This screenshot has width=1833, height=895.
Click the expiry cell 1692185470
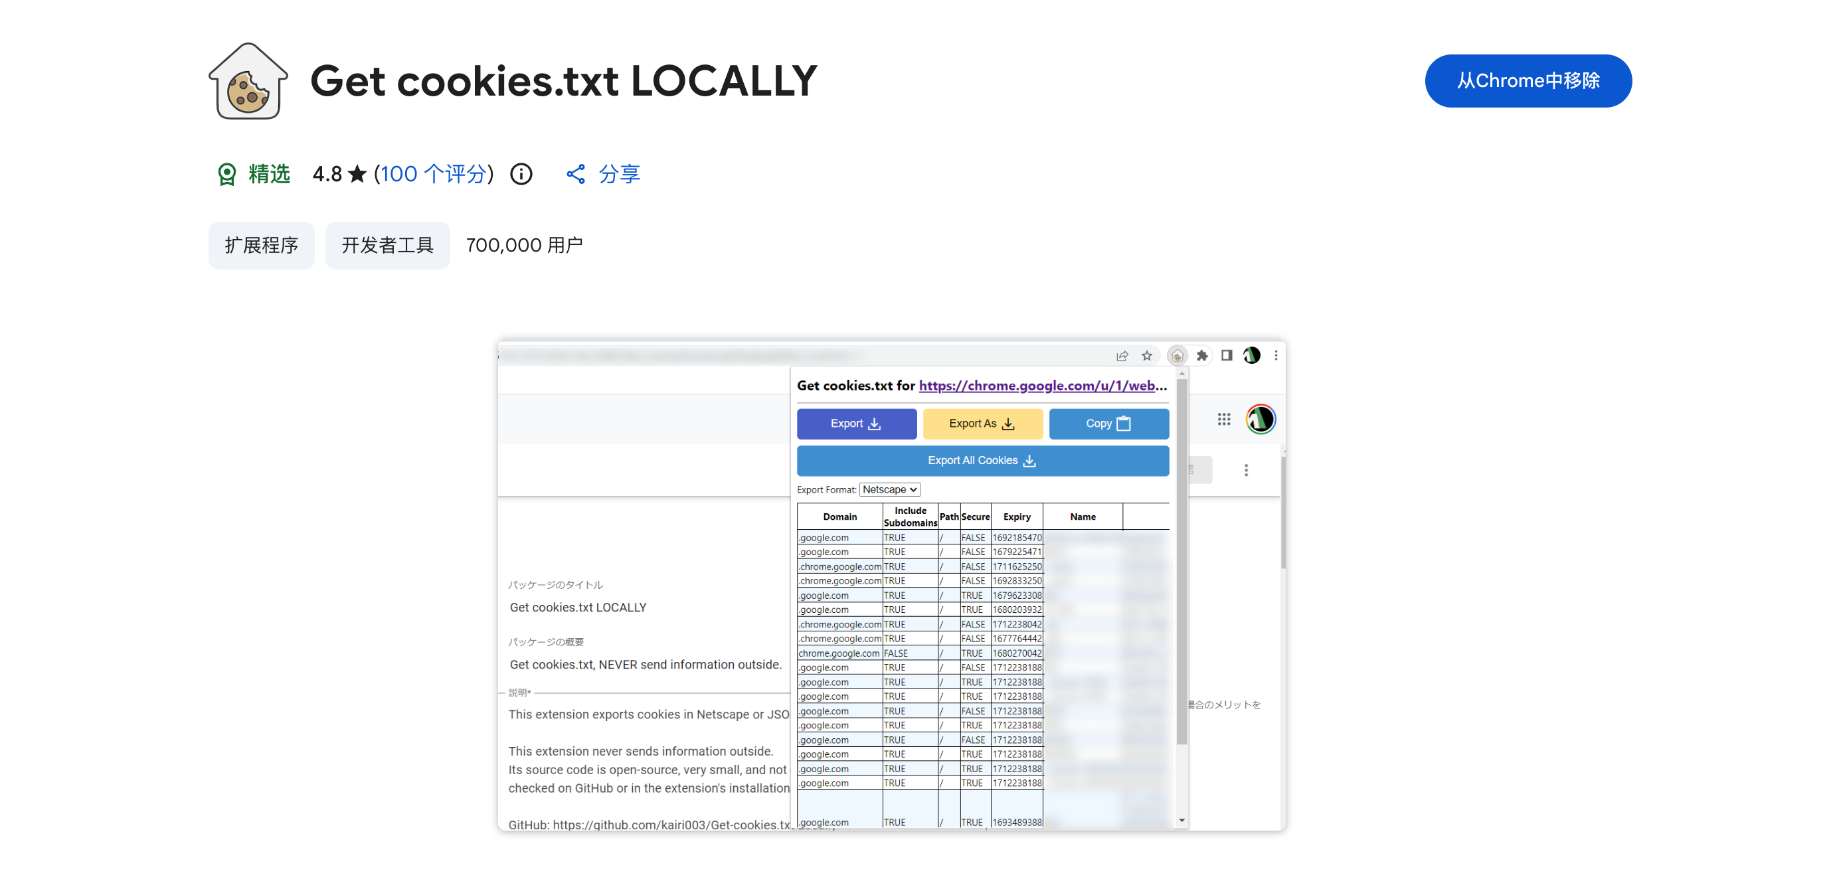coord(1017,538)
